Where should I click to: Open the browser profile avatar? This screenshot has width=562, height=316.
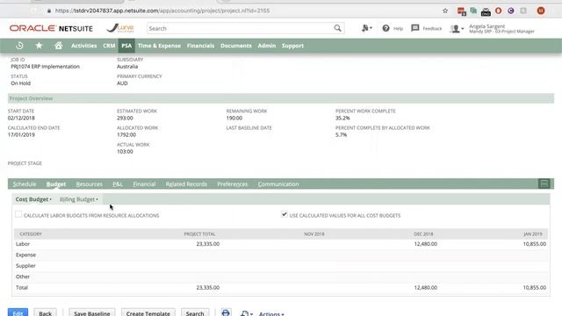[x=541, y=11]
